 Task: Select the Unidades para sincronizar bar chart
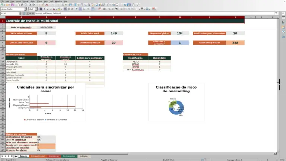pyautogui.click(x=45, y=102)
